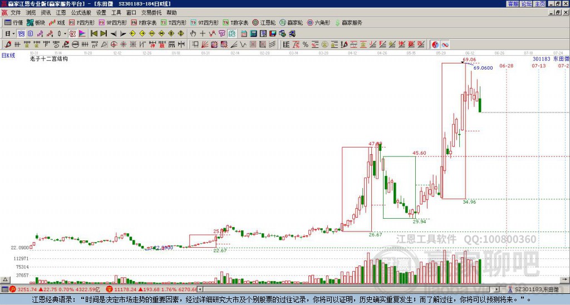570x305 pixels.
Task: Click the chart scroll right arrow button
Action: [x=566, y=280]
